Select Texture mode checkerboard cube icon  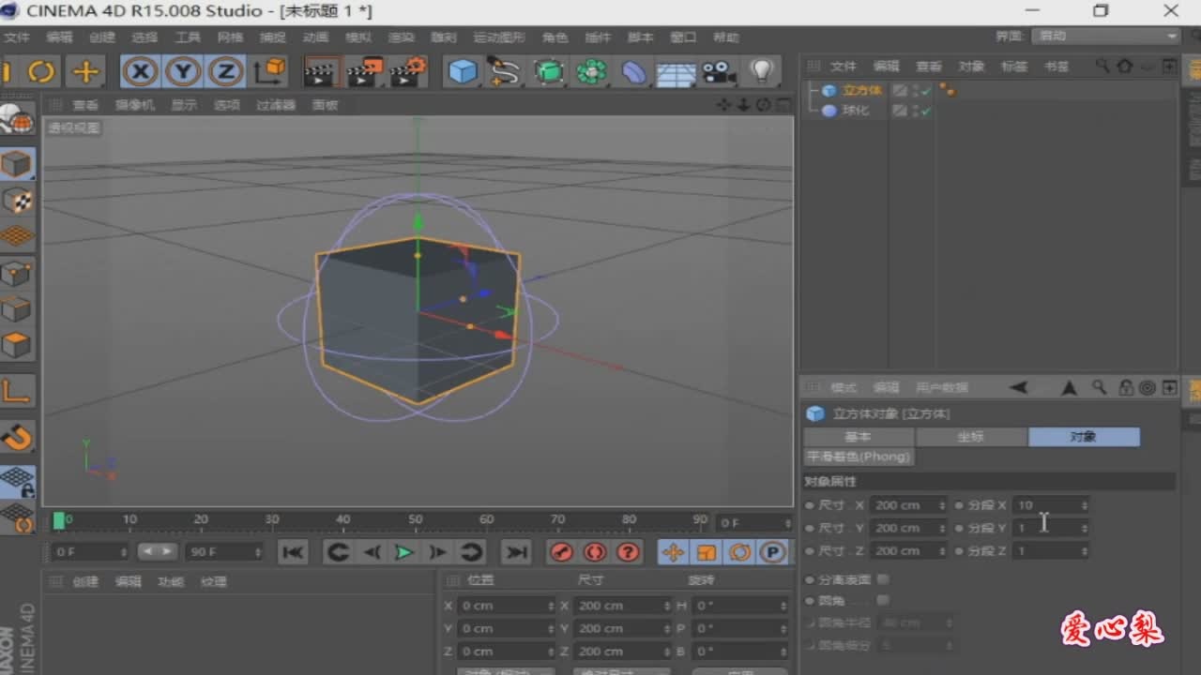point(17,200)
